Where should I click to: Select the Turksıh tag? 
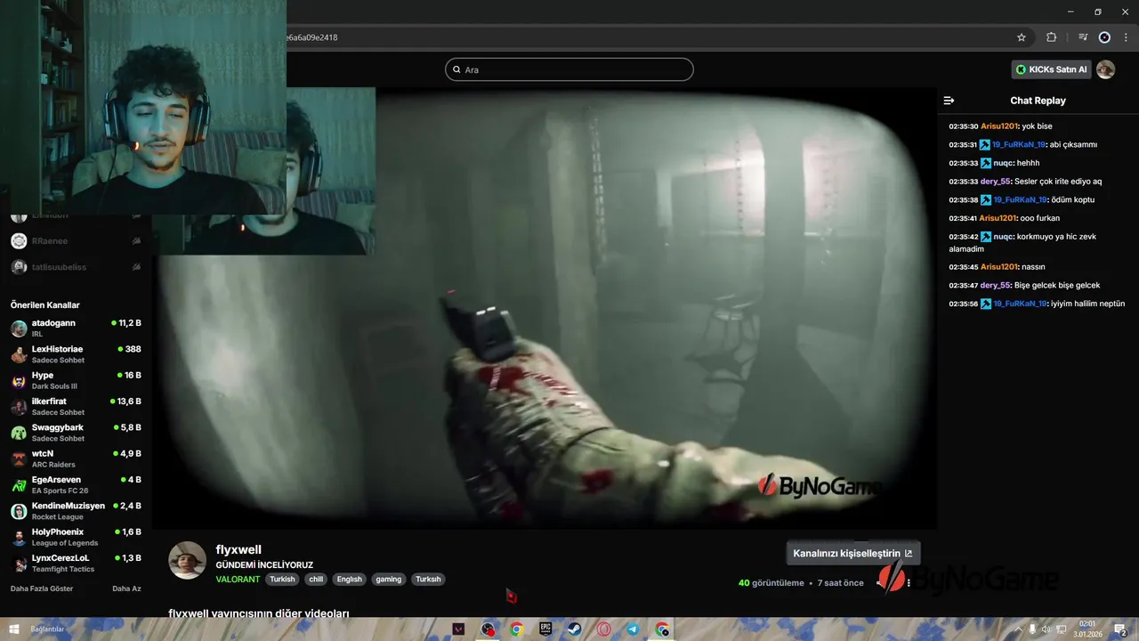pyautogui.click(x=428, y=579)
